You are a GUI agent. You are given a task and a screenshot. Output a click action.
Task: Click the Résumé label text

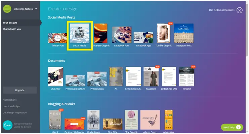[187, 89]
